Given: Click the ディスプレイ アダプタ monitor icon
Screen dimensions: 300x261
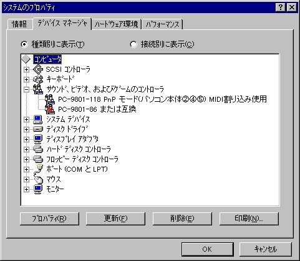Looking at the screenshot, I should 38,139.
